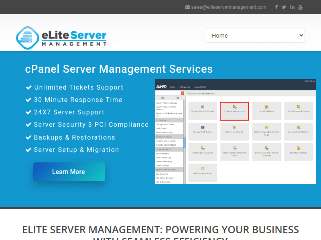Click the YouTube icon at top right
Screen dimensions: 321x240
(300, 7)
